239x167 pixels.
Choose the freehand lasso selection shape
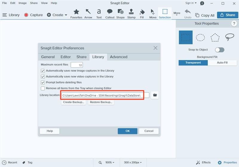[x=229, y=37]
